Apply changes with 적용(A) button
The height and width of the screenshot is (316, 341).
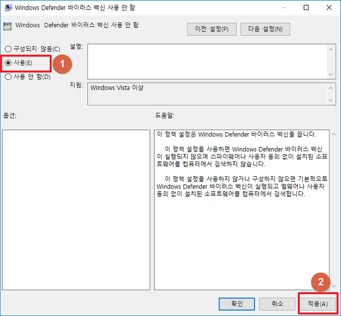tap(318, 304)
